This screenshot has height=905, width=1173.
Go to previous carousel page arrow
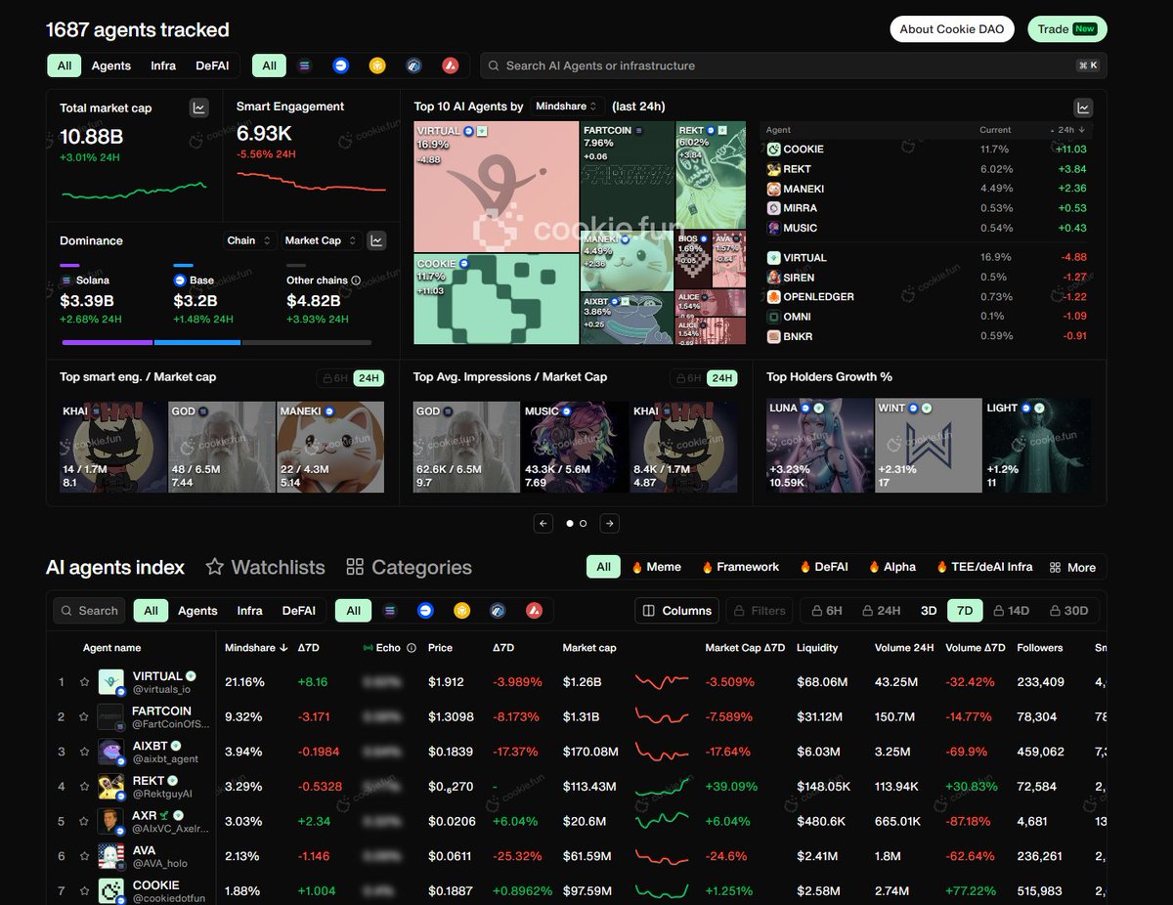(x=543, y=524)
